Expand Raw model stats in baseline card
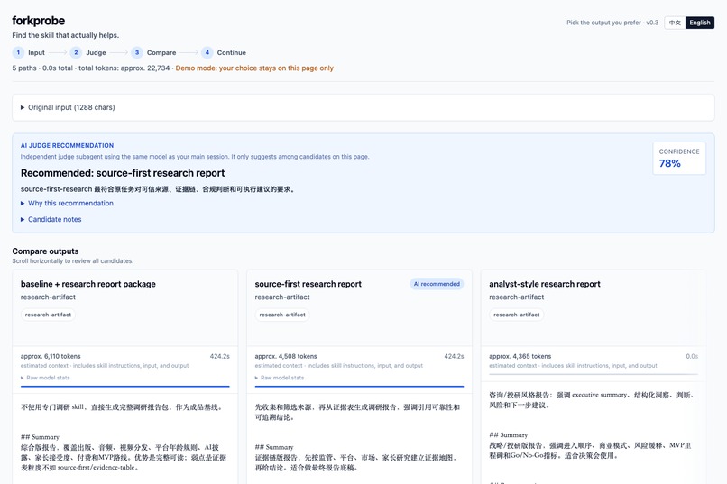This screenshot has width=727, height=484. pyautogui.click(x=45, y=378)
